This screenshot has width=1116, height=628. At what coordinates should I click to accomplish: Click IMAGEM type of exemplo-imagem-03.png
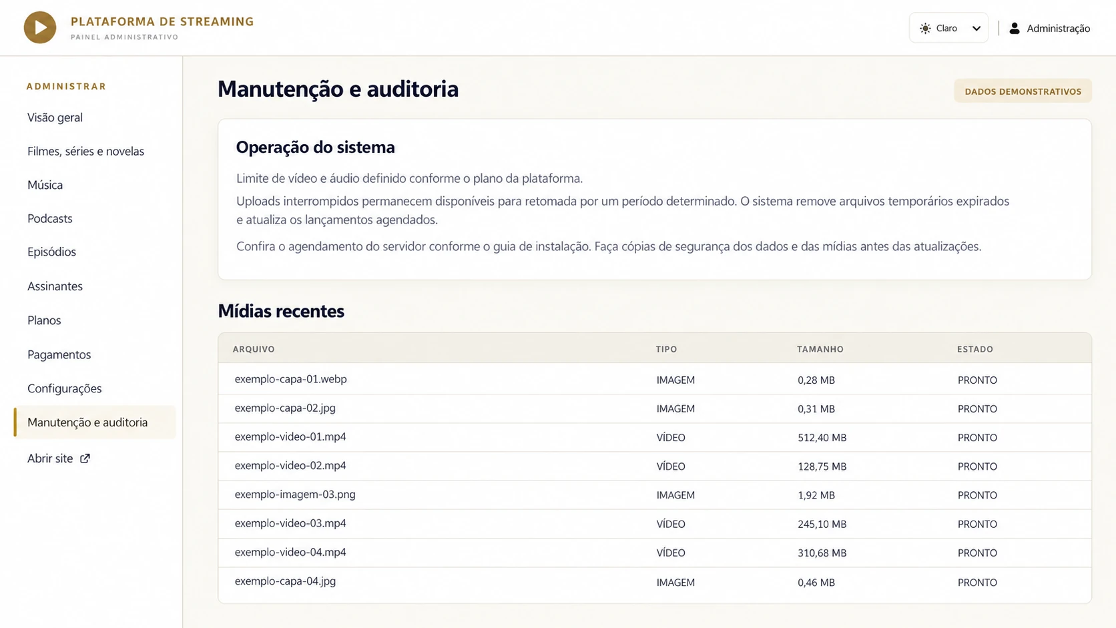coord(675,495)
